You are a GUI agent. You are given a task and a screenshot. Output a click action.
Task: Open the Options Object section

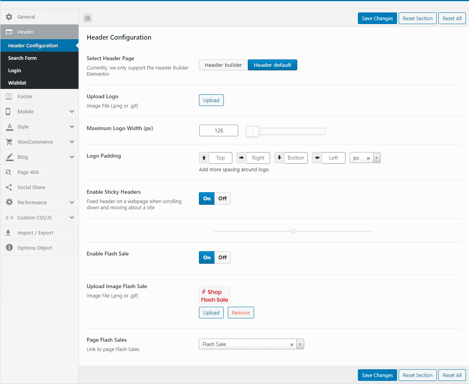(x=39, y=248)
